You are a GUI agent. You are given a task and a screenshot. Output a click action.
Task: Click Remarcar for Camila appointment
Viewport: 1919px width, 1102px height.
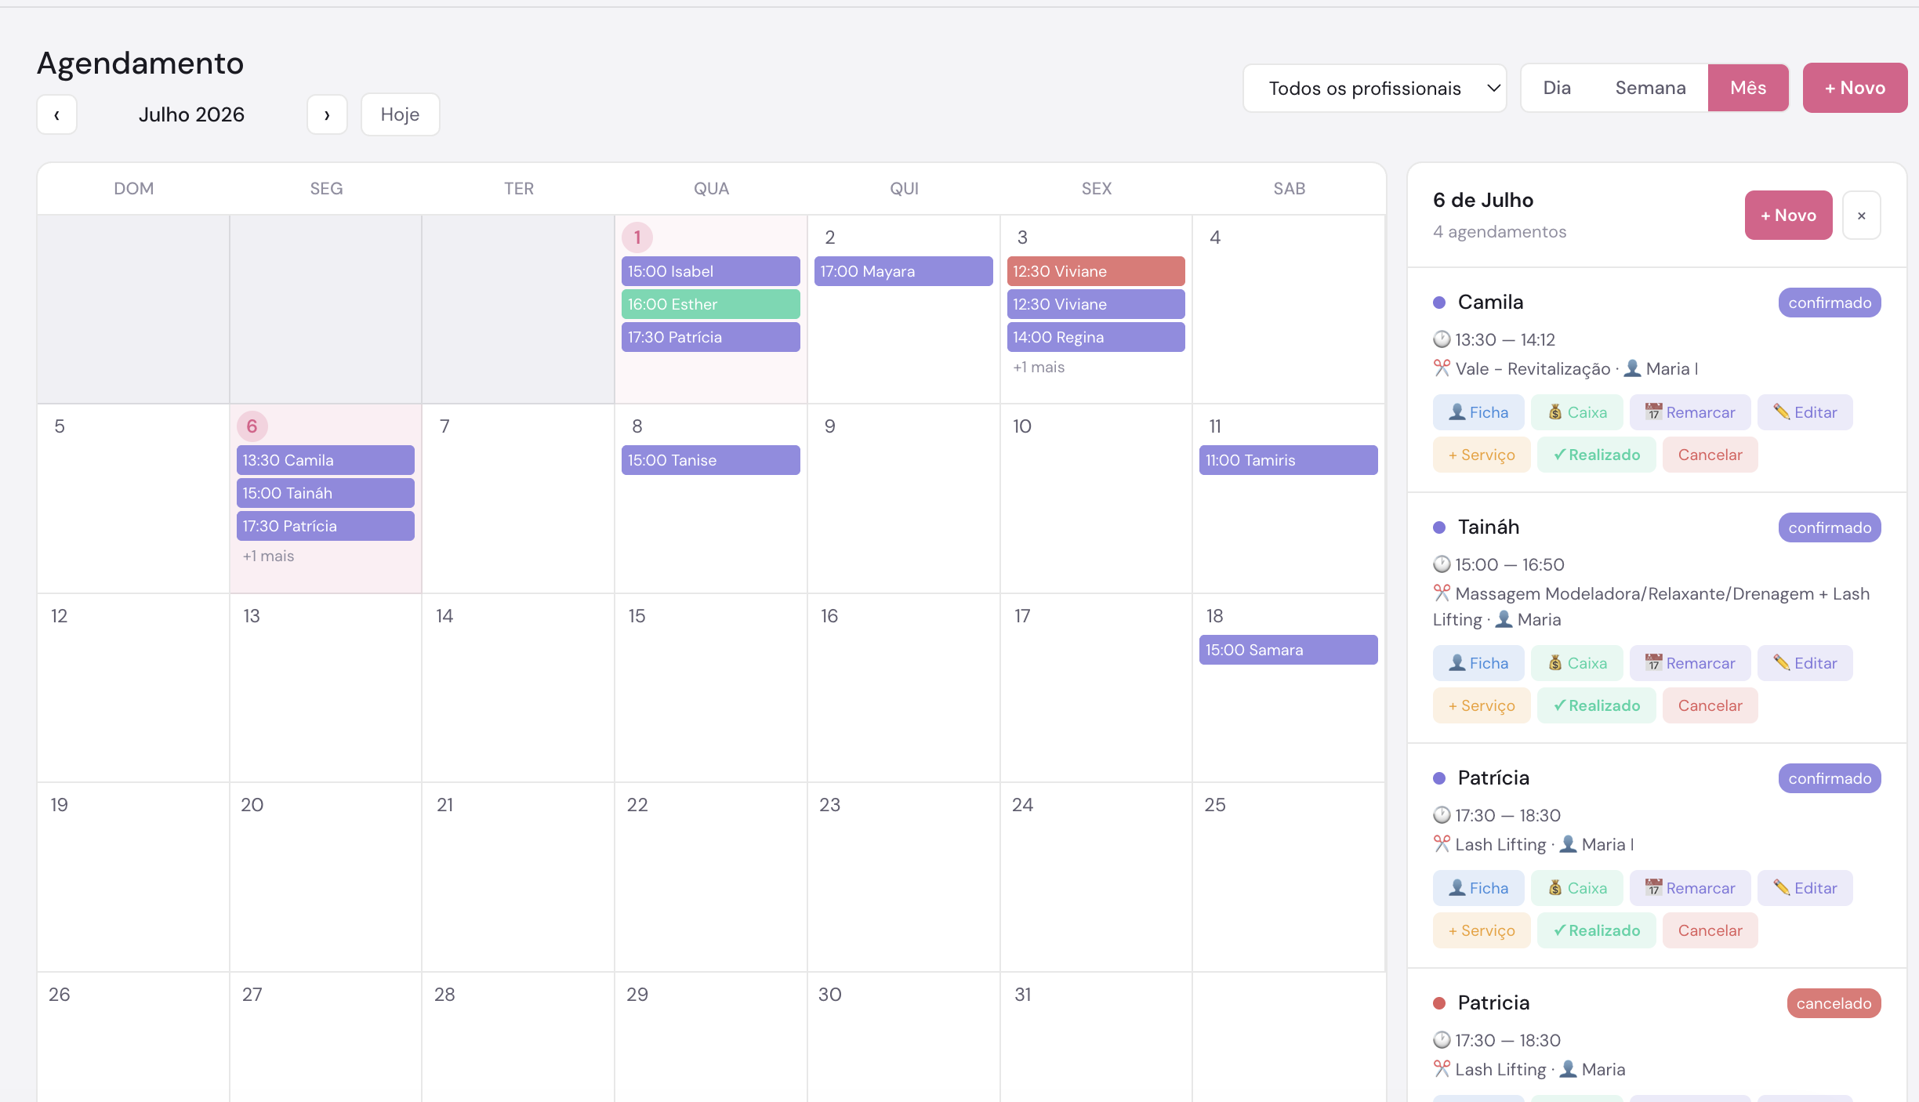point(1690,412)
